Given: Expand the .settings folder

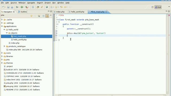Looking at the screenshot, I should point(2,23).
